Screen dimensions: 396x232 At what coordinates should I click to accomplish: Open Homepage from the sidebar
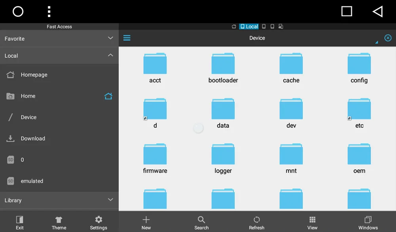(59, 75)
